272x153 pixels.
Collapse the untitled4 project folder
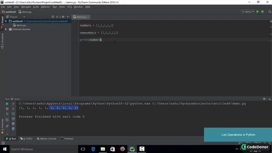click(6, 21)
